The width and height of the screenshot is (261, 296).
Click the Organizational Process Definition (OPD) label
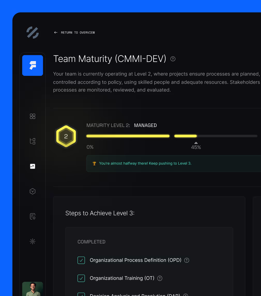pyautogui.click(x=135, y=260)
